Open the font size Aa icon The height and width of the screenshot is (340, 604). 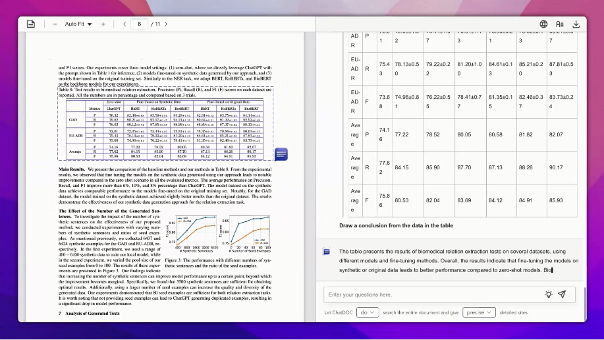[560, 24]
